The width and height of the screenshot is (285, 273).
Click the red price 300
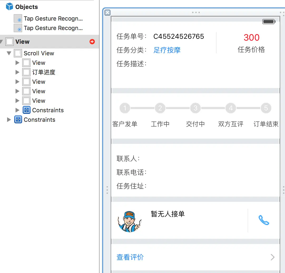[x=252, y=37]
